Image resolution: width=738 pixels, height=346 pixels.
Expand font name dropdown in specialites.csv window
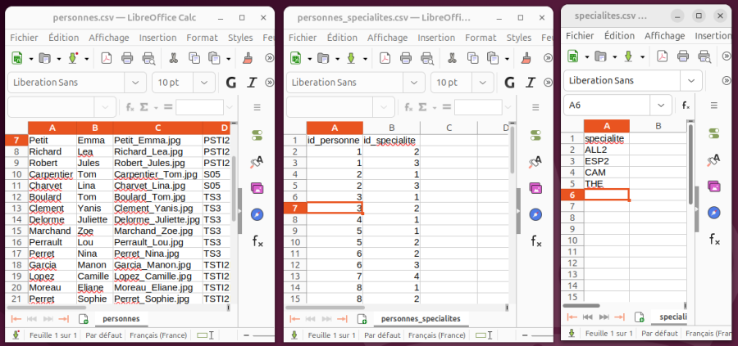click(691, 81)
